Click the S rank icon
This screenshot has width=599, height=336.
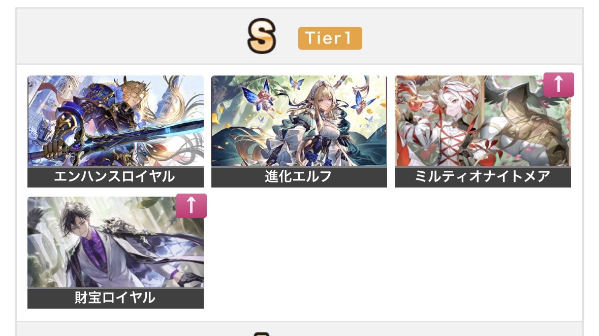(262, 36)
